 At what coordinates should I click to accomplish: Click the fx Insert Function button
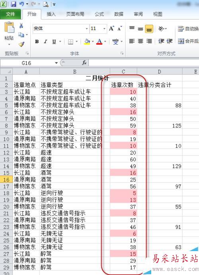tap(84, 63)
